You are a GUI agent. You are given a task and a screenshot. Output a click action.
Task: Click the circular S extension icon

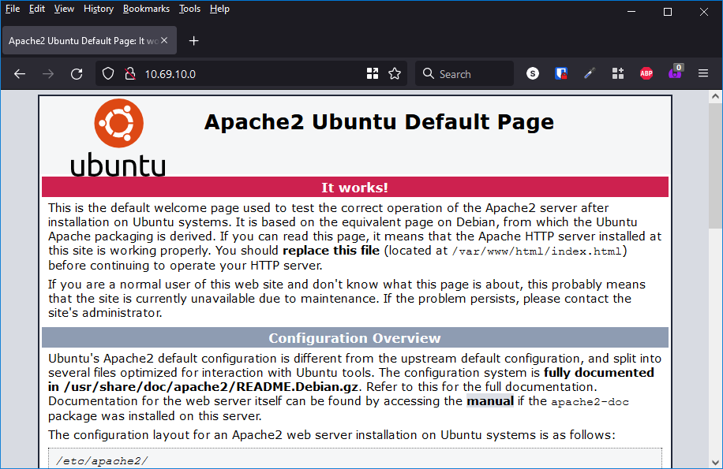coord(532,73)
